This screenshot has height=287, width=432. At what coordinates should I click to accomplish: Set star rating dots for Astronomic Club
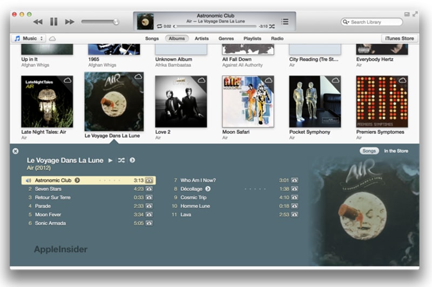point(110,181)
